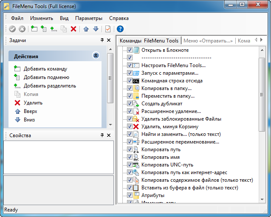Open Help via blue question mark icon

120,29
